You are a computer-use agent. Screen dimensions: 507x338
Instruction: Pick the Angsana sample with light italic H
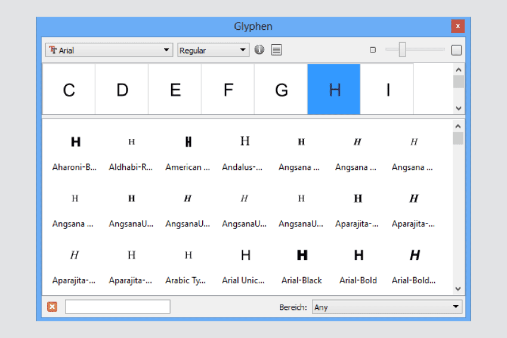pyautogui.click(x=414, y=153)
